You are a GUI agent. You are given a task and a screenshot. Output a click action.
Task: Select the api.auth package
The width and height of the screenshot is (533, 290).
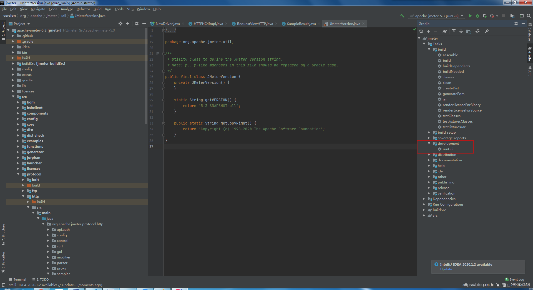(x=63, y=229)
